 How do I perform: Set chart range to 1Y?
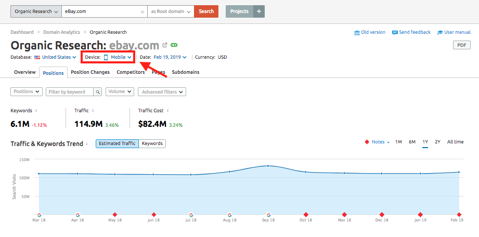click(425, 142)
